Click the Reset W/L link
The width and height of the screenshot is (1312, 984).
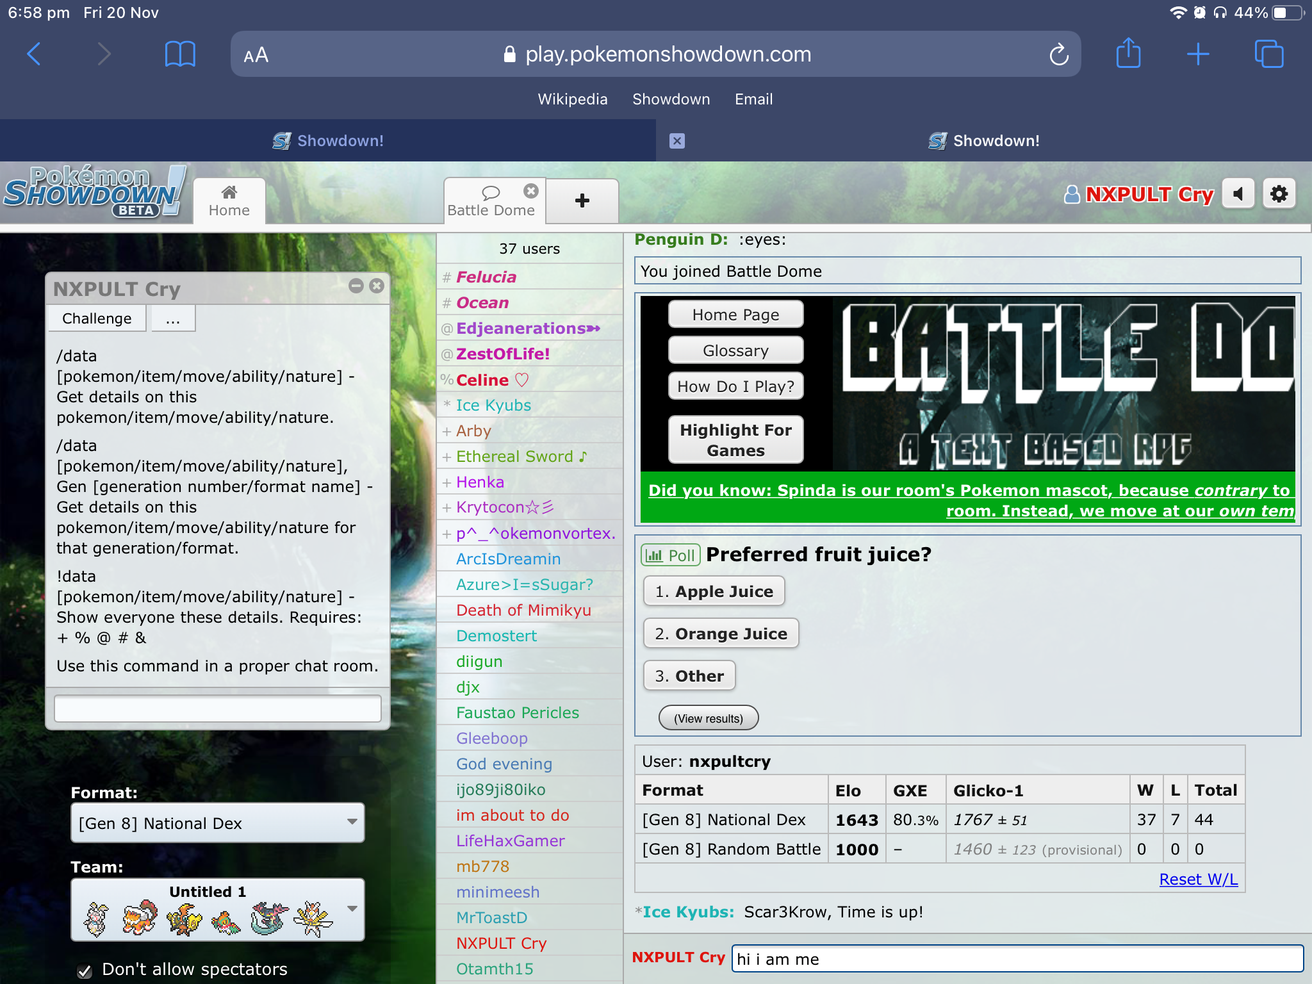(x=1198, y=879)
